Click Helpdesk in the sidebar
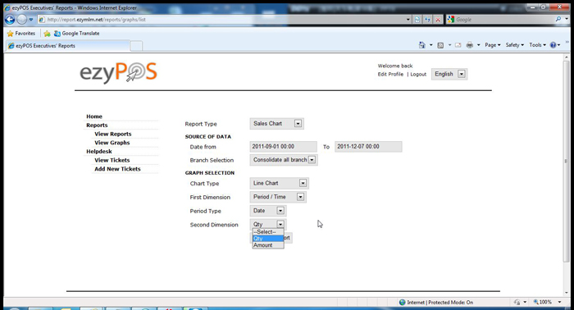The image size is (574, 310). [99, 152]
